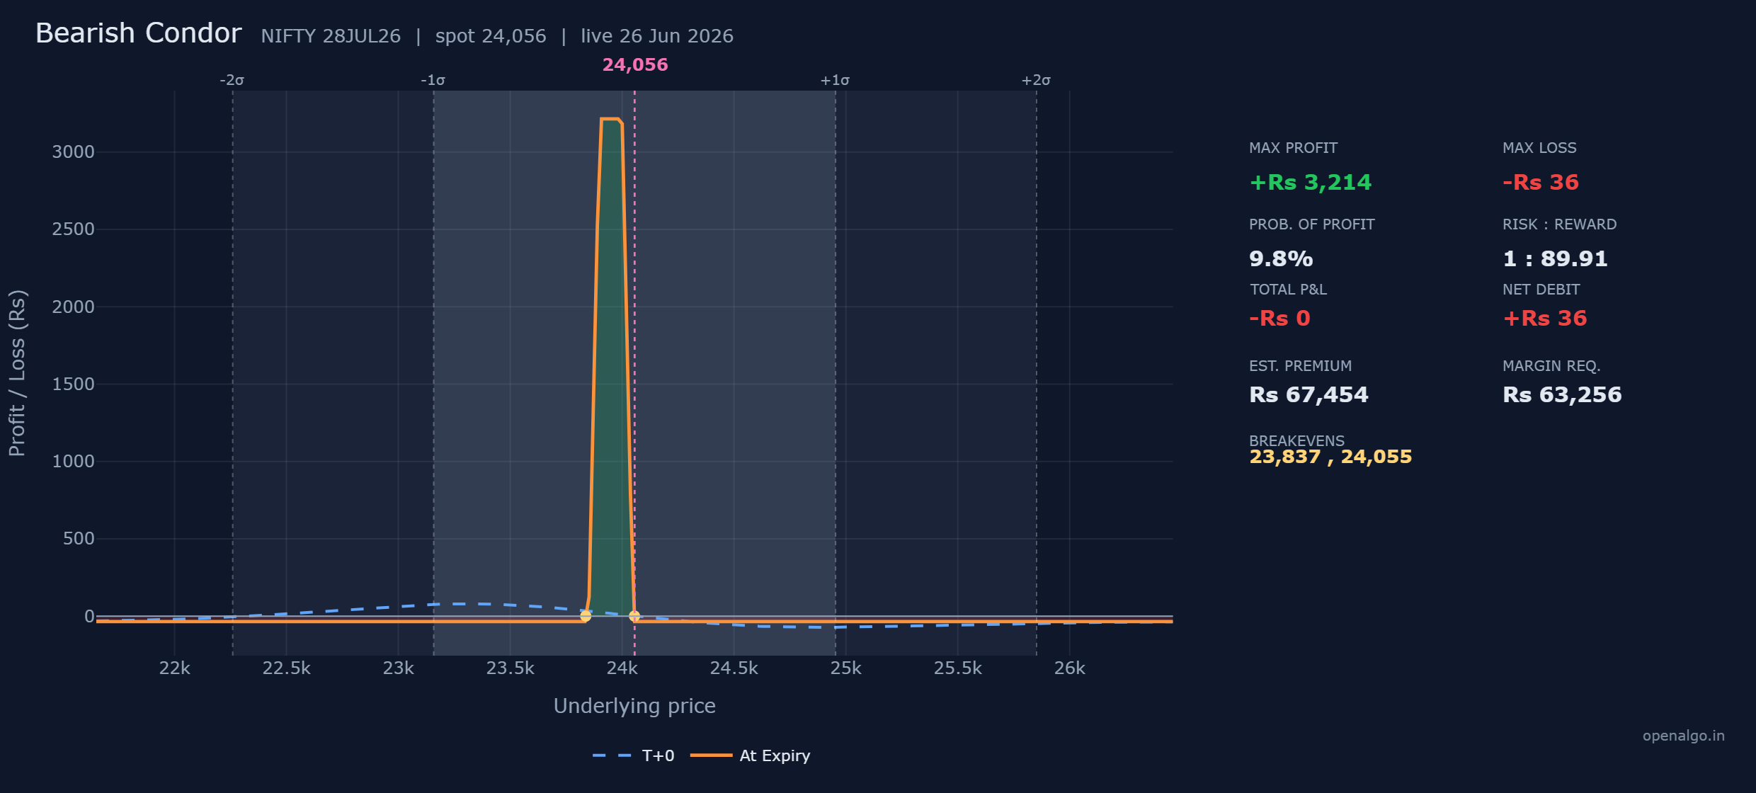Click the pink 24,056 spot label
Viewport: 1756px width, 793px height.
pos(635,64)
